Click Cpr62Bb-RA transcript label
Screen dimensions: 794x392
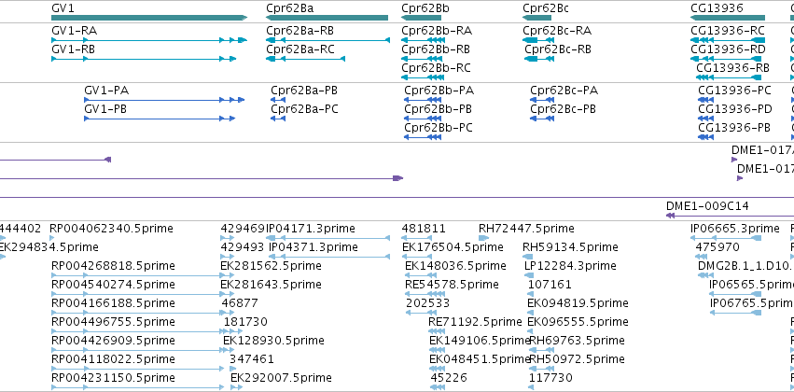click(437, 31)
